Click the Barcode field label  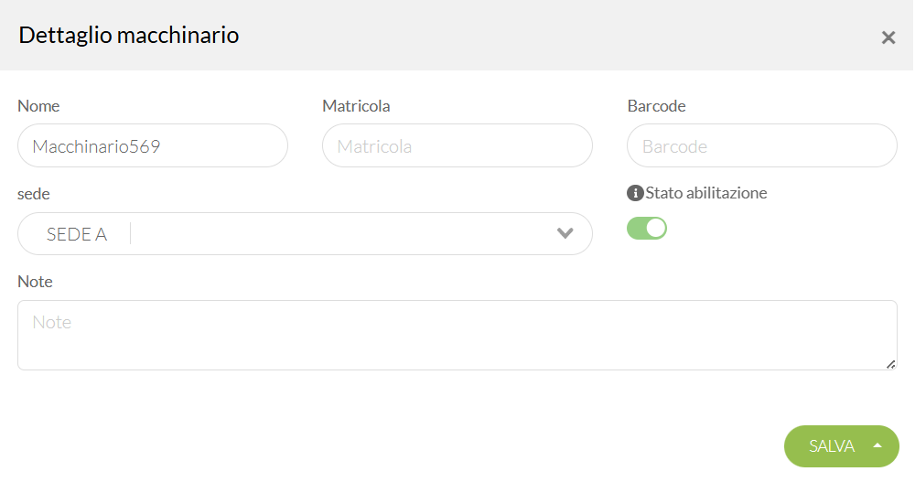click(656, 105)
